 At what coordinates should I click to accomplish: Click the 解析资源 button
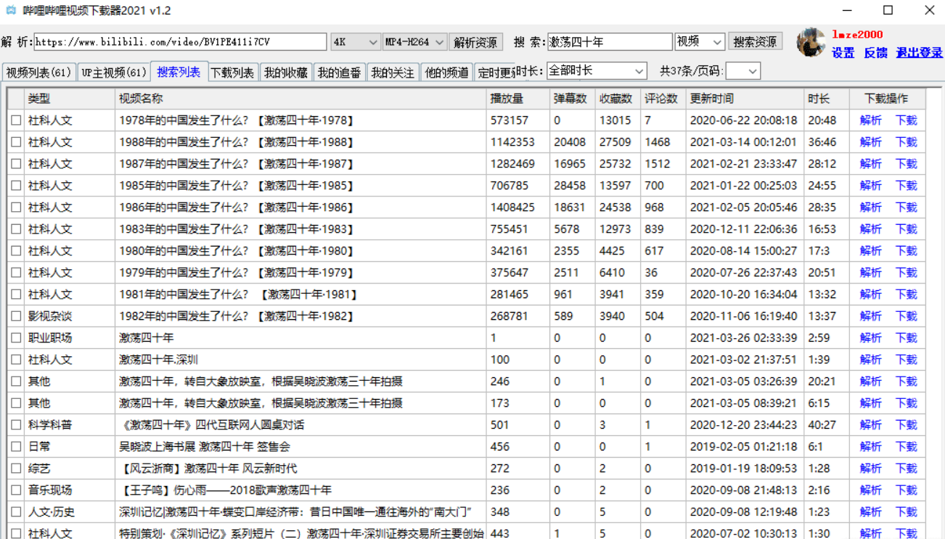(475, 42)
